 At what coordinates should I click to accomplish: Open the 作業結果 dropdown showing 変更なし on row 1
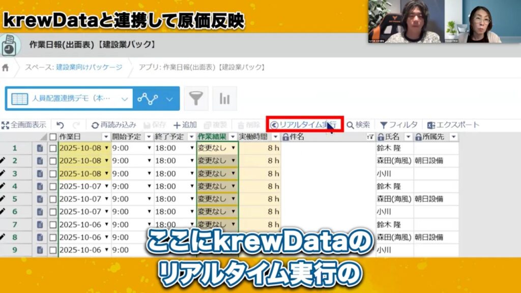tap(234, 148)
